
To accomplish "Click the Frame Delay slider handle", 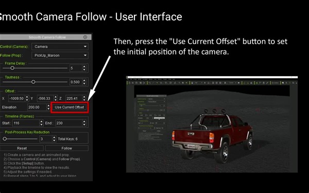I will (x=12, y=68).
